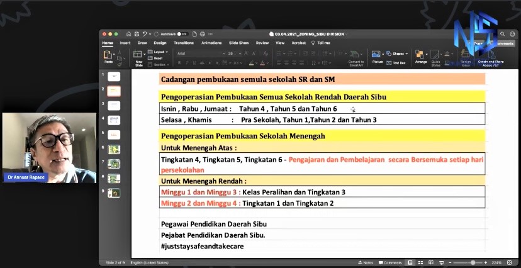This screenshot has height=268, width=521.
Task: Toggle Strikethrough formatting
Action: pos(202,63)
